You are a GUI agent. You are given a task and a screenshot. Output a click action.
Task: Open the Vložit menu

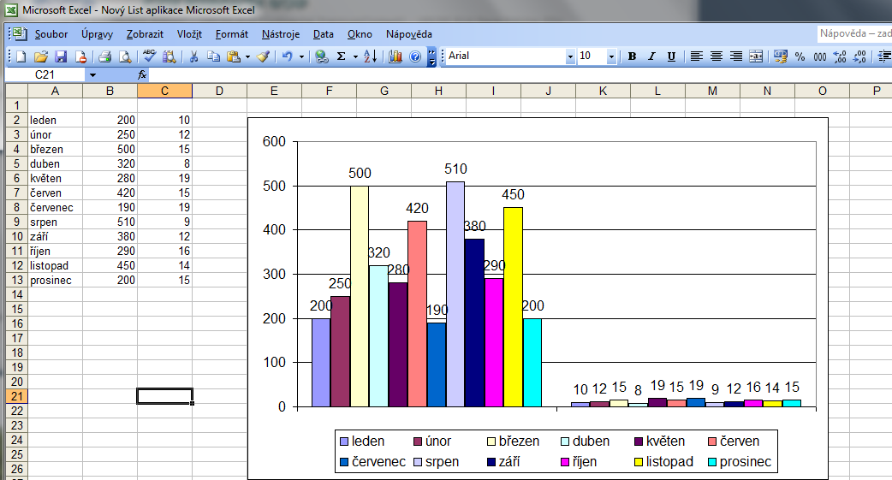[189, 34]
